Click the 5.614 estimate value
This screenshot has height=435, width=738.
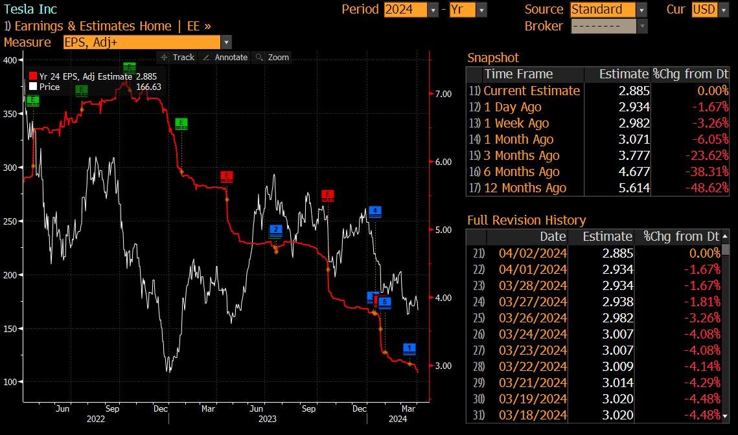pos(634,188)
